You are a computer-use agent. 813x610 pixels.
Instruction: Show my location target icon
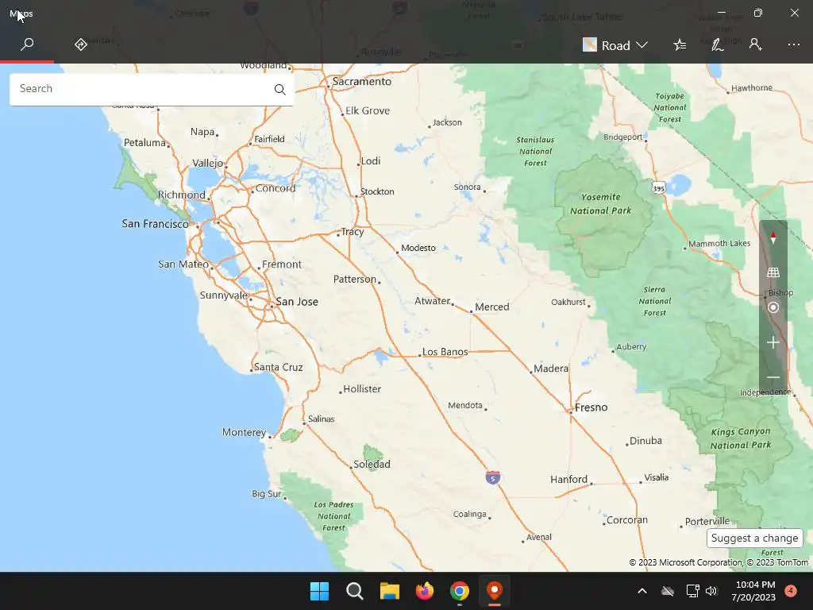(773, 307)
